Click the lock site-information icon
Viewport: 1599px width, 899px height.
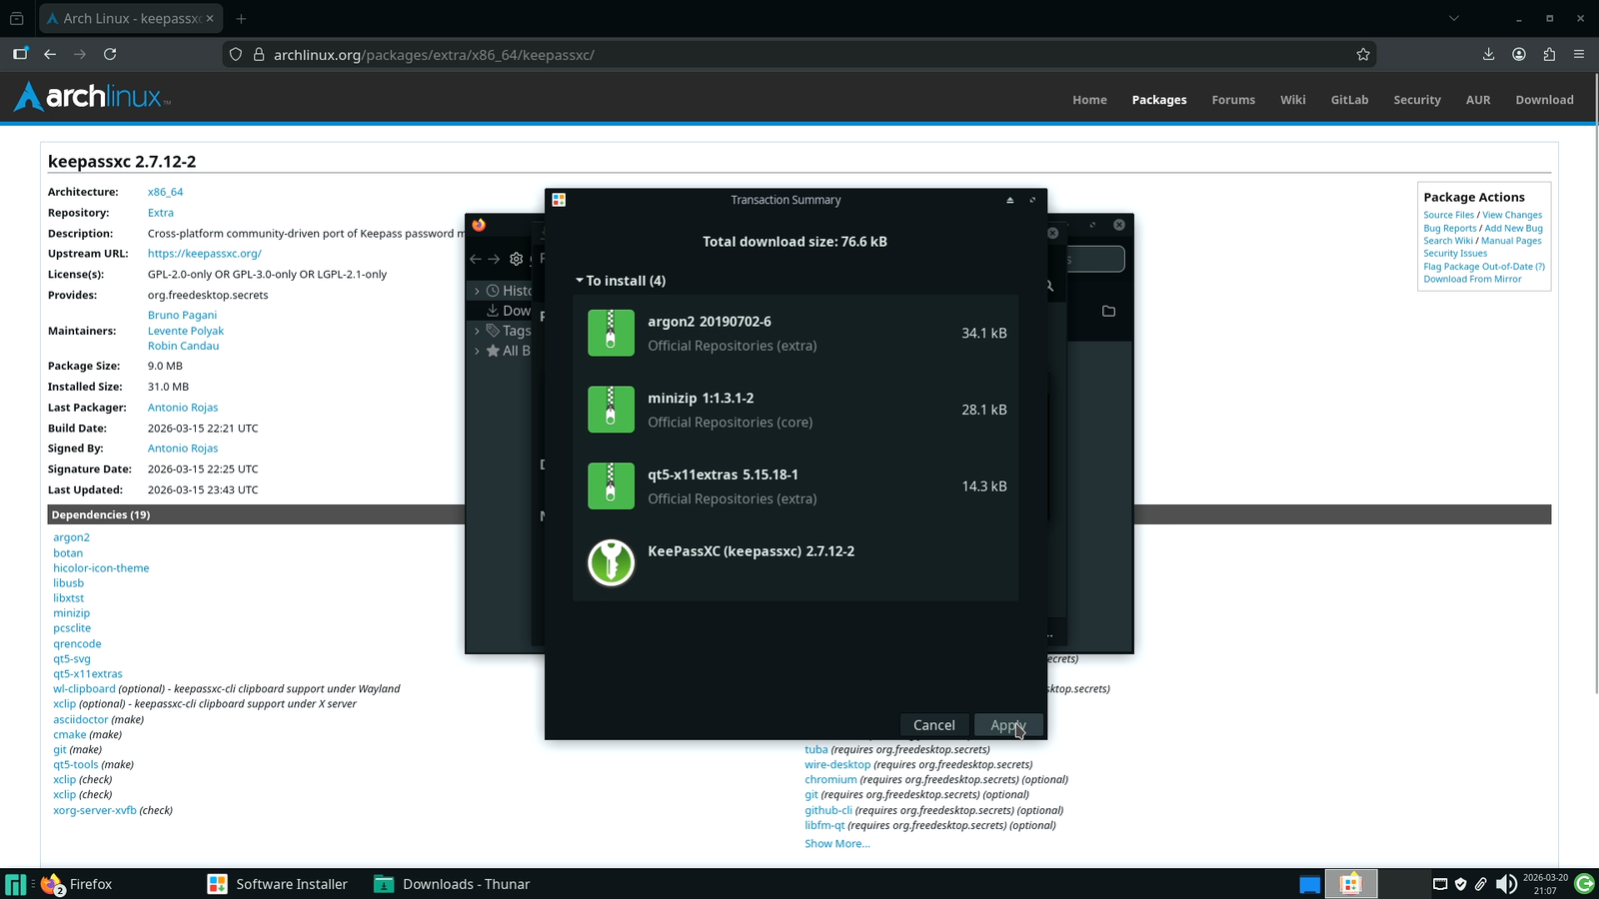(x=258, y=55)
